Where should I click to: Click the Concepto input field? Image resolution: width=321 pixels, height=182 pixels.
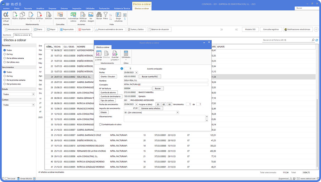tap(166, 84)
